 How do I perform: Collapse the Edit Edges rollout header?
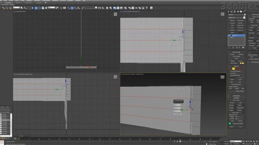tap(236, 98)
